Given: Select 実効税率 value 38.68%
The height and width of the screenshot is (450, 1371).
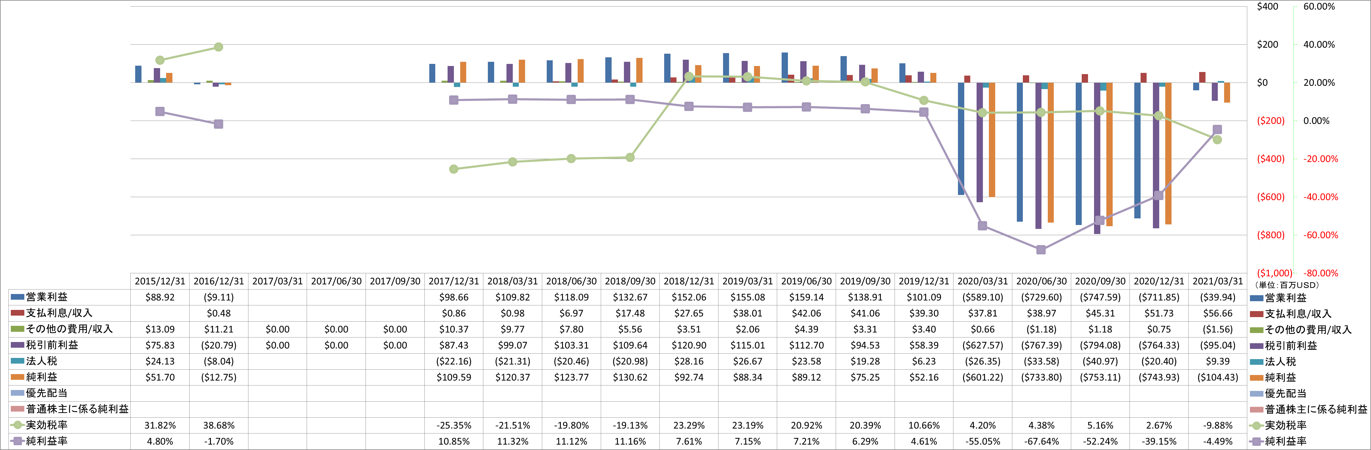Looking at the screenshot, I should point(219,426).
